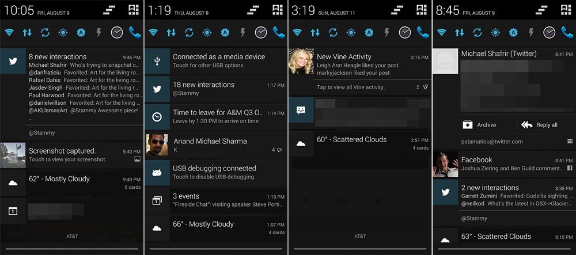Viewport: 576px width, 255px height.
Task: Open the Screenshot captured thumbnail
Action: 13,155
